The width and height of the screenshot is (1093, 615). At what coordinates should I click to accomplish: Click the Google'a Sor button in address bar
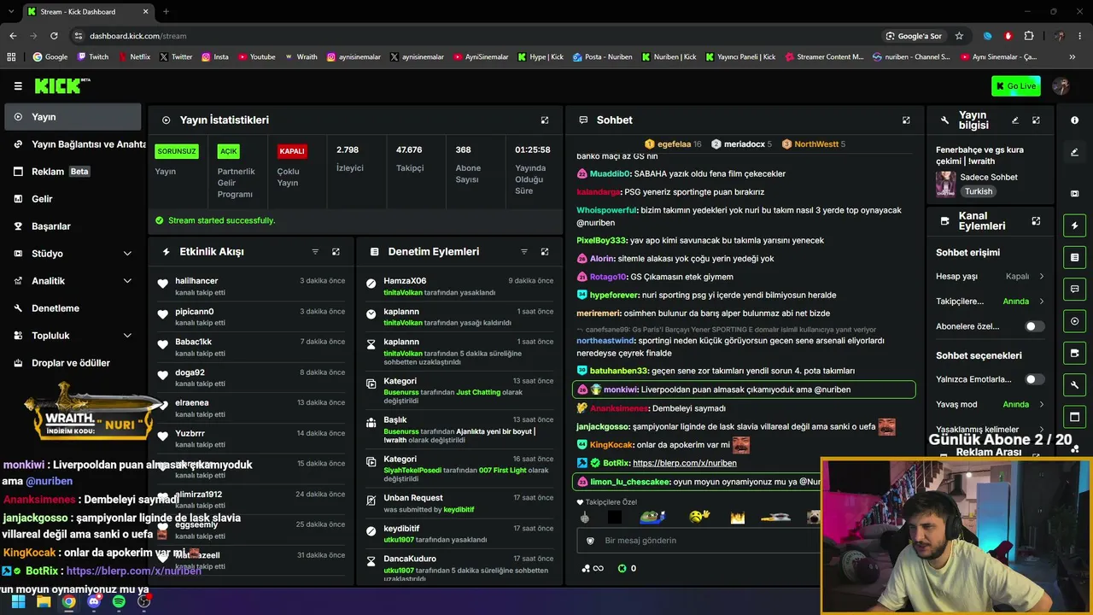tap(914, 36)
